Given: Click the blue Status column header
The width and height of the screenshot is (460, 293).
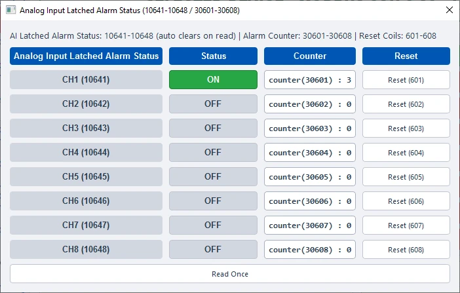Looking at the screenshot, I should click(213, 56).
